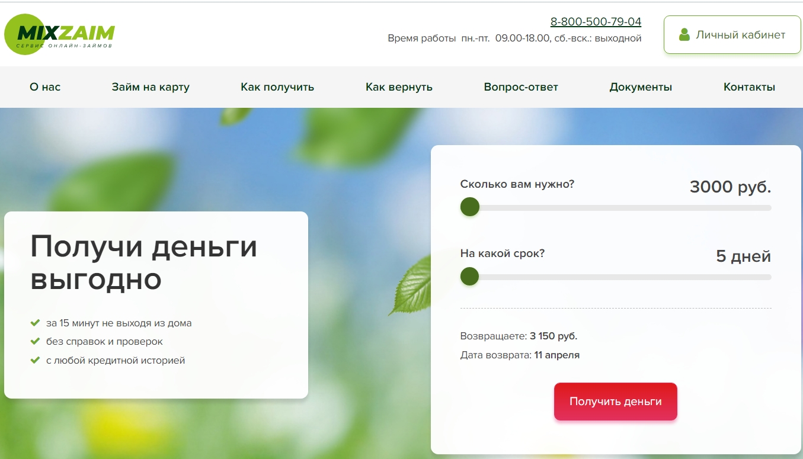The image size is (803, 459).
Task: Click the checkmark beside 'без справок и проверок'
Action: [x=35, y=342]
